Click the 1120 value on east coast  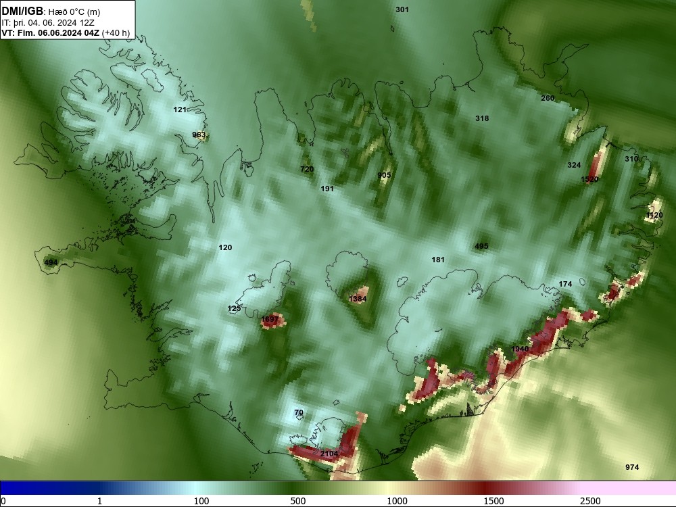tap(654, 215)
